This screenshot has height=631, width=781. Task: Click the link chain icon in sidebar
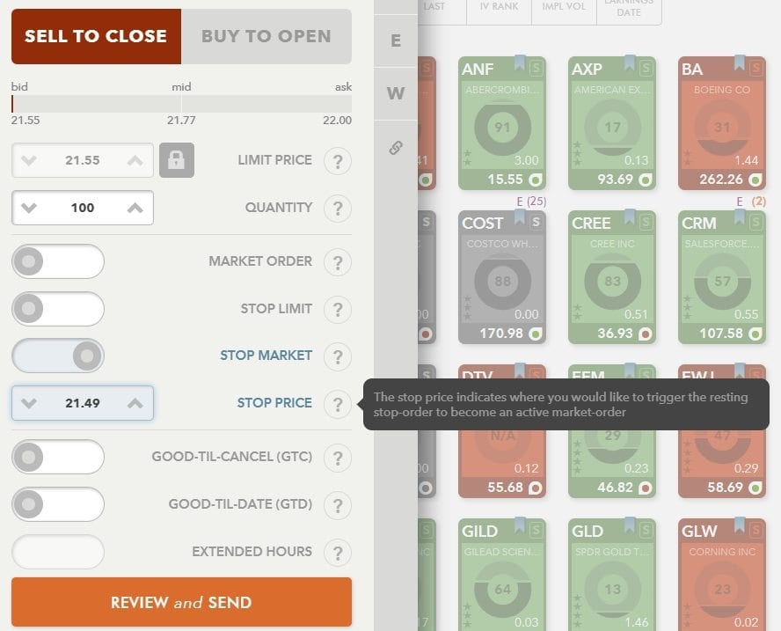pyautogui.click(x=395, y=147)
